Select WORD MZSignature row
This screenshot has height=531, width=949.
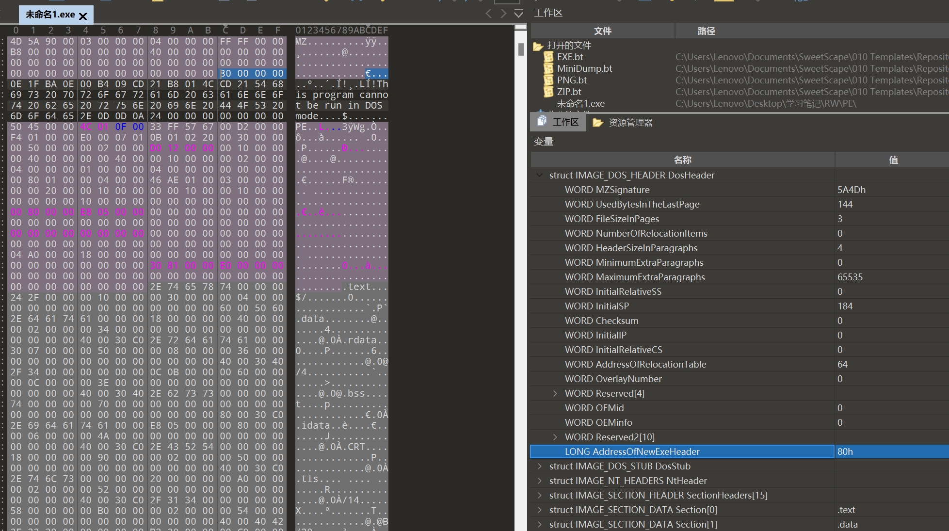(740, 190)
